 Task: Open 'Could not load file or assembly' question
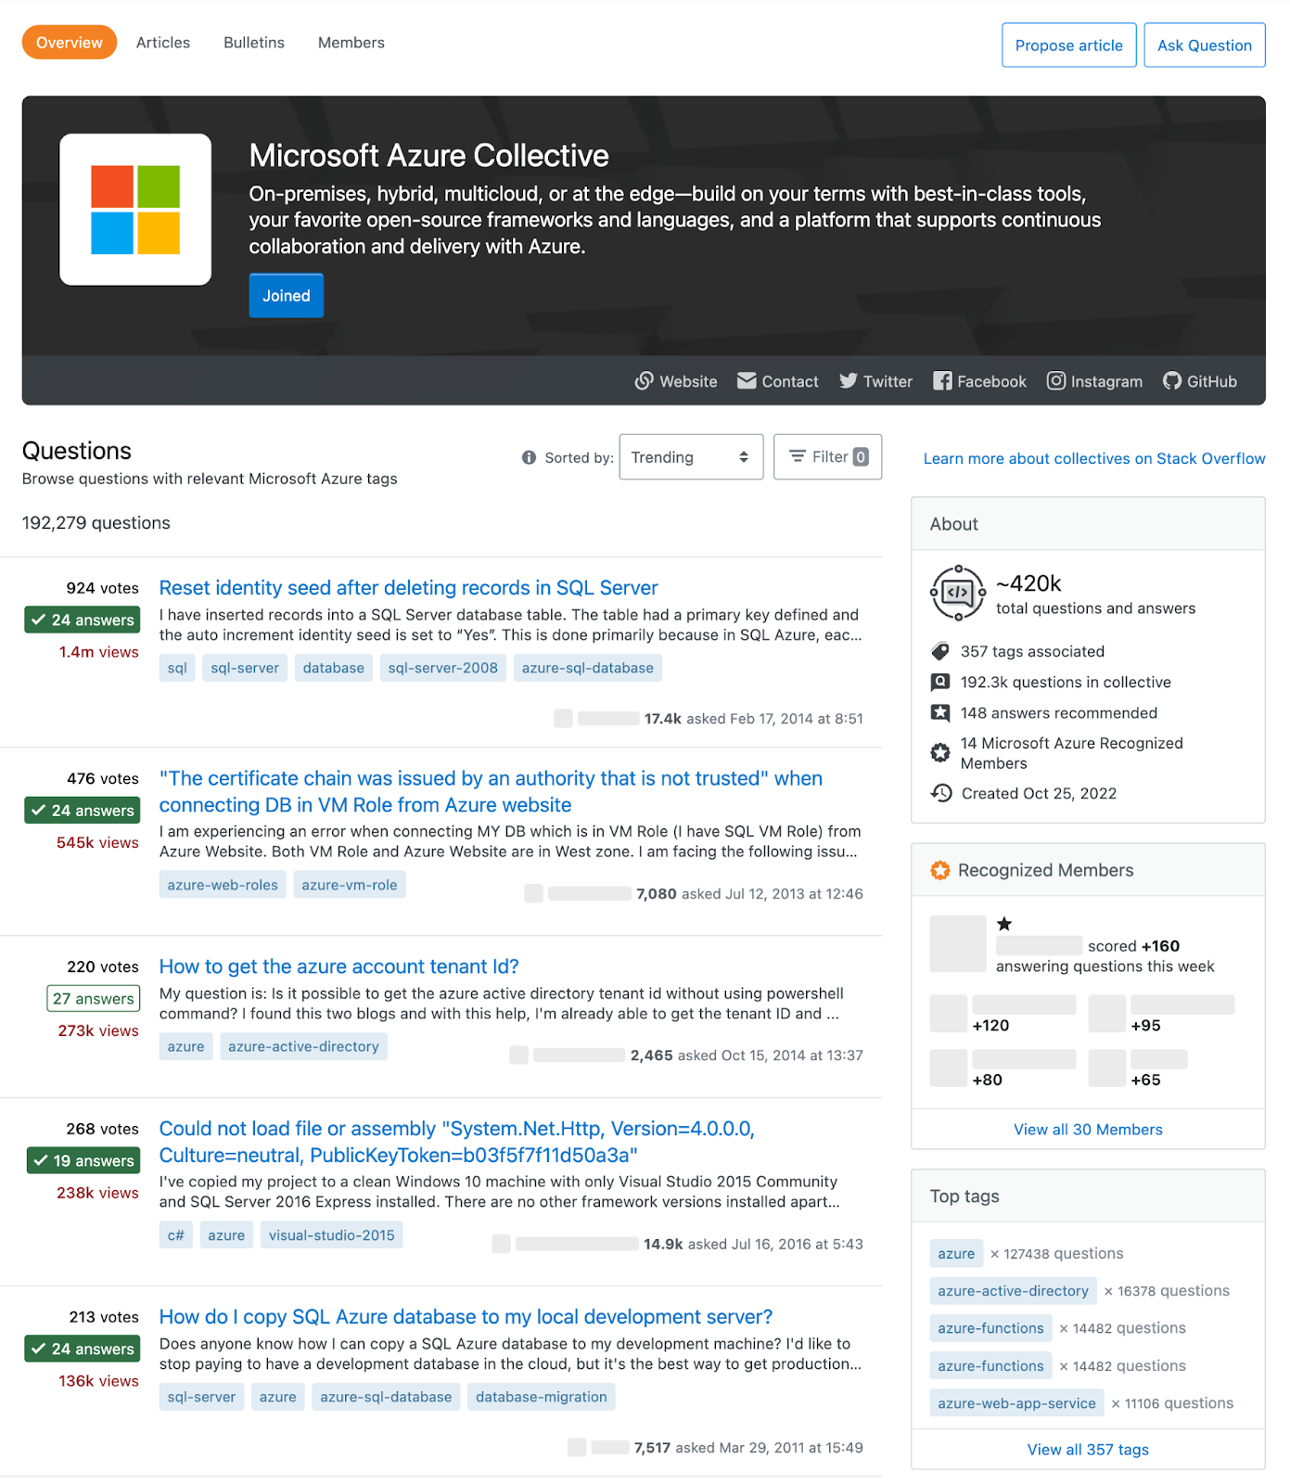457,1142
